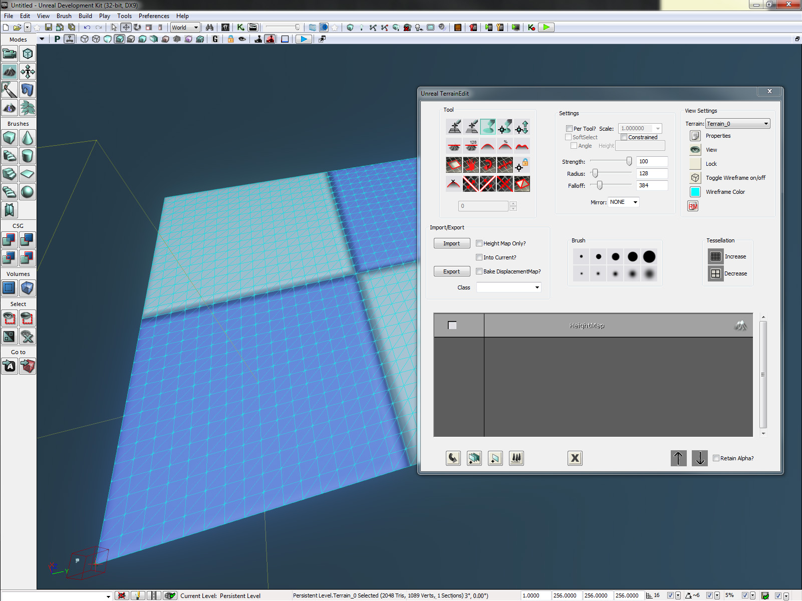This screenshot has height=601, width=802.
Task: Open the Tools menu
Action: click(124, 16)
